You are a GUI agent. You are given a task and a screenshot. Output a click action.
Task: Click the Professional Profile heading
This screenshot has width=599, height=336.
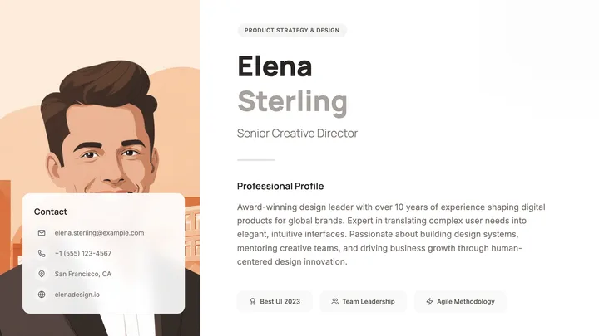(x=280, y=187)
